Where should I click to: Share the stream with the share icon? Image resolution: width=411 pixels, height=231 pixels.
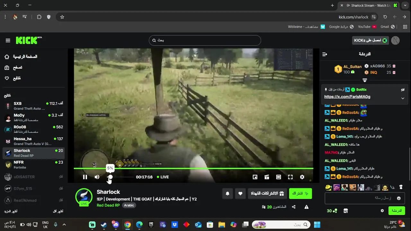coord(293,207)
